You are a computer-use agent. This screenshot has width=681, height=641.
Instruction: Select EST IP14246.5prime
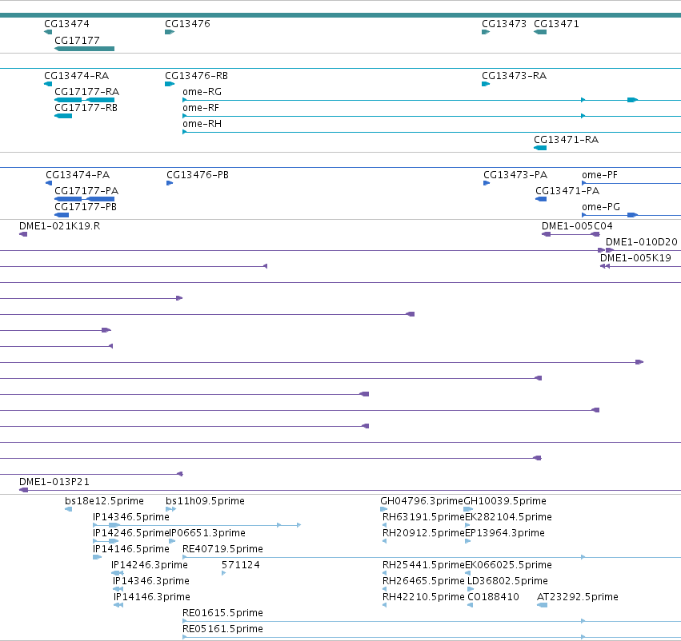point(130,533)
